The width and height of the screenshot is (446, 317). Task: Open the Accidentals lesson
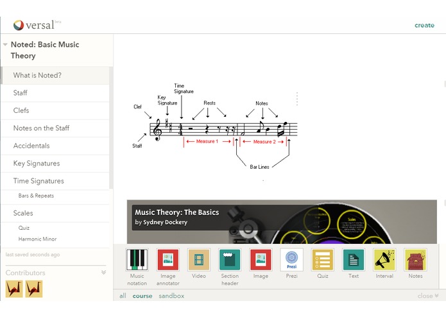[x=55, y=146]
